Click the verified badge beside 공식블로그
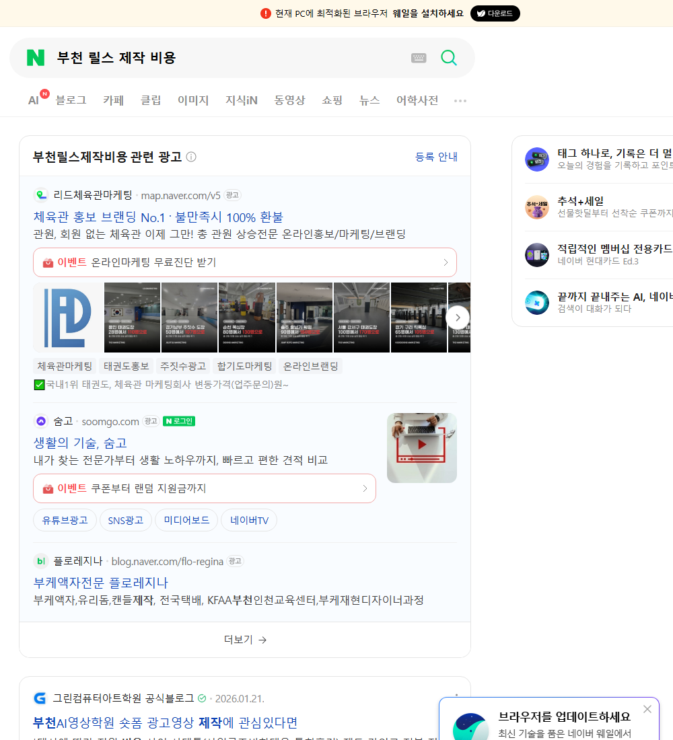Screen dimensions: 673x740 coord(202,698)
